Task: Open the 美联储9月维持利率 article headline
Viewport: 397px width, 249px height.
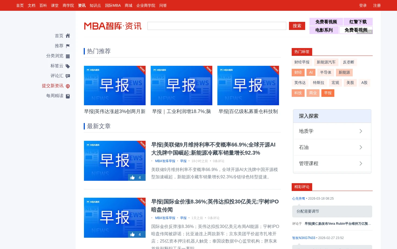Action: 213,149
